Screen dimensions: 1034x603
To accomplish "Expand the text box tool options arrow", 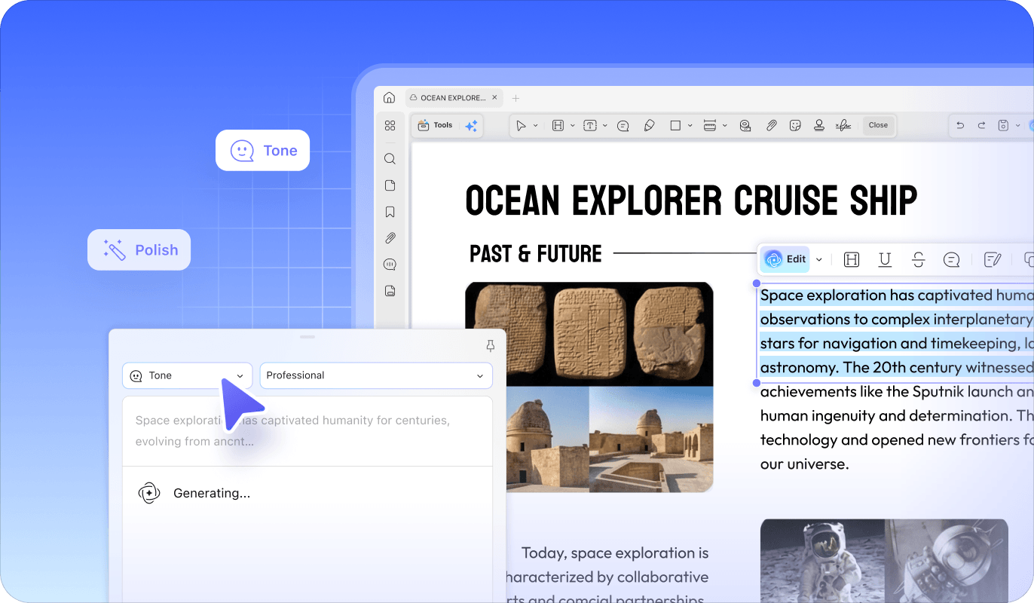I will (604, 126).
